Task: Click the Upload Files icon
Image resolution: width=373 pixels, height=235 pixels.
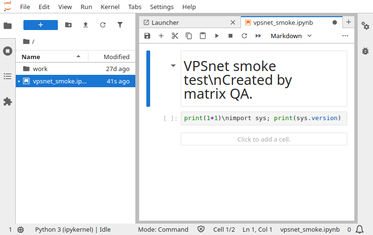Action: [86, 25]
